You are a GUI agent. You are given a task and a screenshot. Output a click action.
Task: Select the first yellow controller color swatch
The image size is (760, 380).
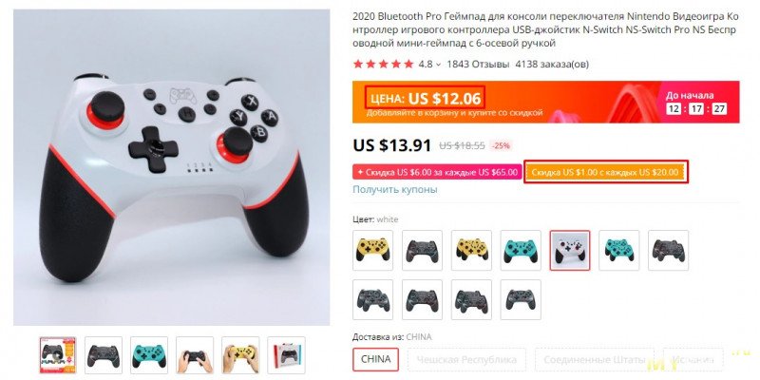tap(372, 250)
